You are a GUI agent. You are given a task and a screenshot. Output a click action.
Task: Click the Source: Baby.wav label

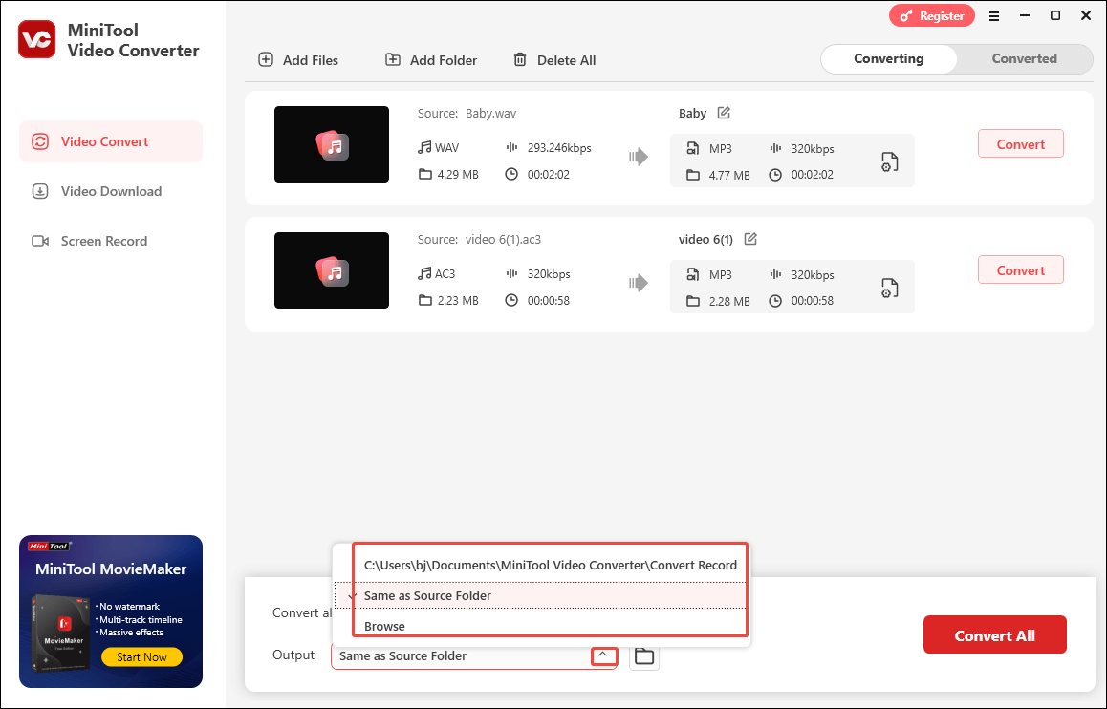pyautogui.click(x=467, y=114)
